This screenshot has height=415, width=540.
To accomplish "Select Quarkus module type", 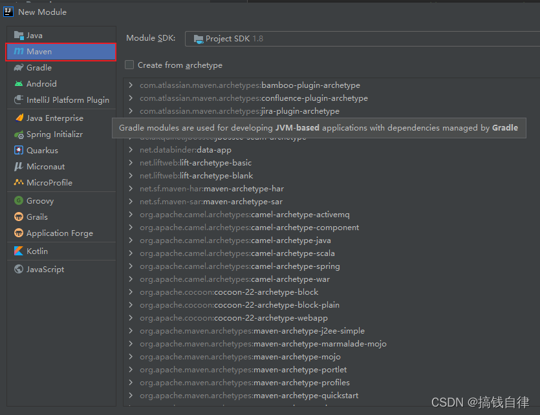I will coord(61,151).
